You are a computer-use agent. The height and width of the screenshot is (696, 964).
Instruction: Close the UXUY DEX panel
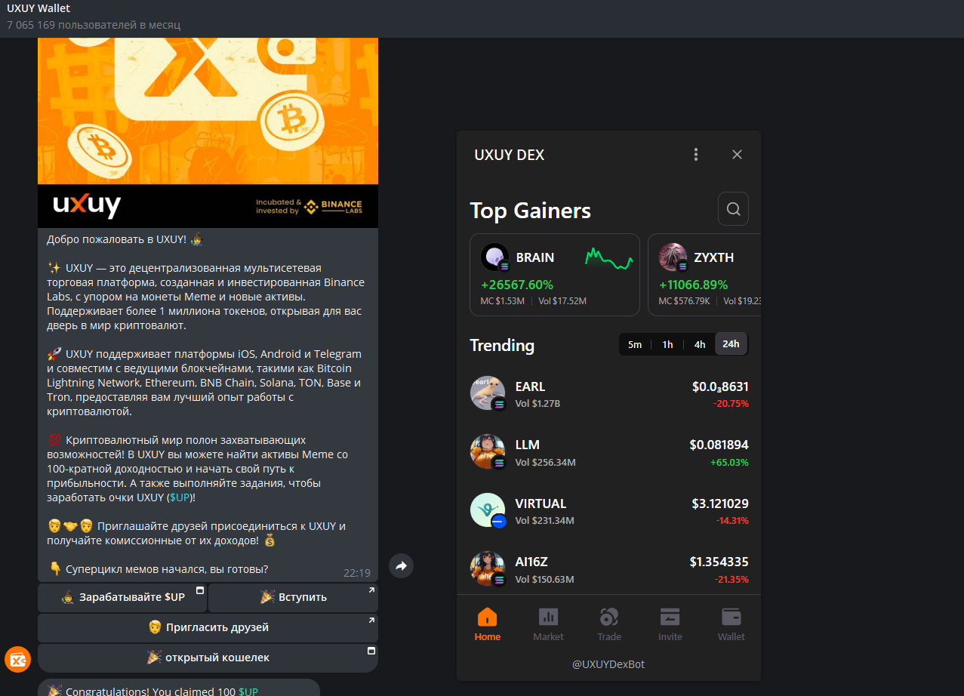[x=738, y=155]
